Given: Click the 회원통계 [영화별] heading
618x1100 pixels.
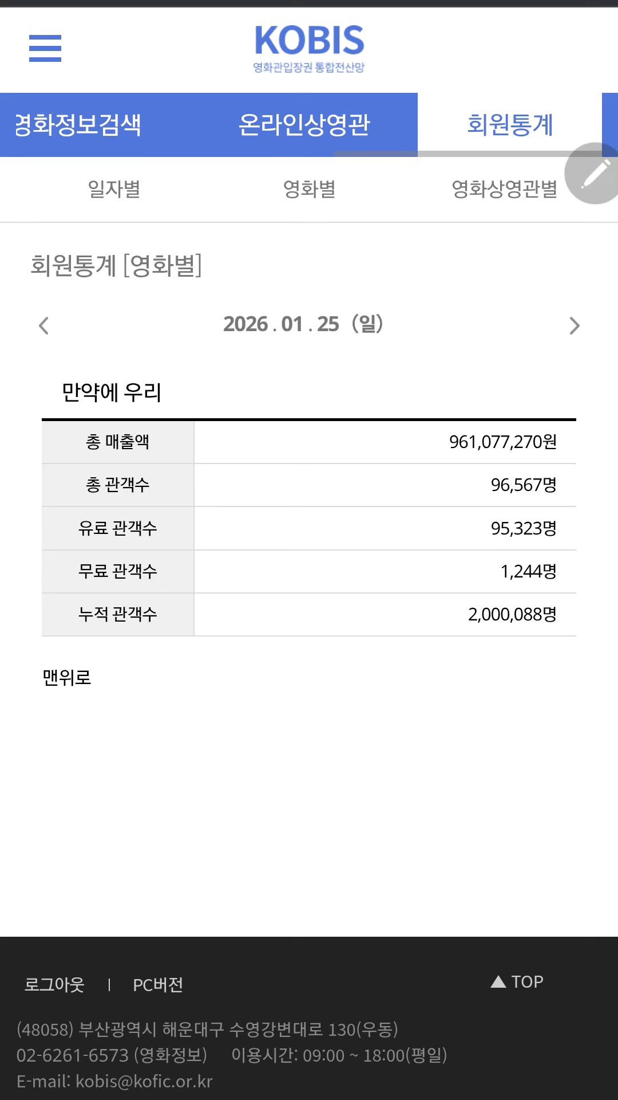Looking at the screenshot, I should 116,265.
